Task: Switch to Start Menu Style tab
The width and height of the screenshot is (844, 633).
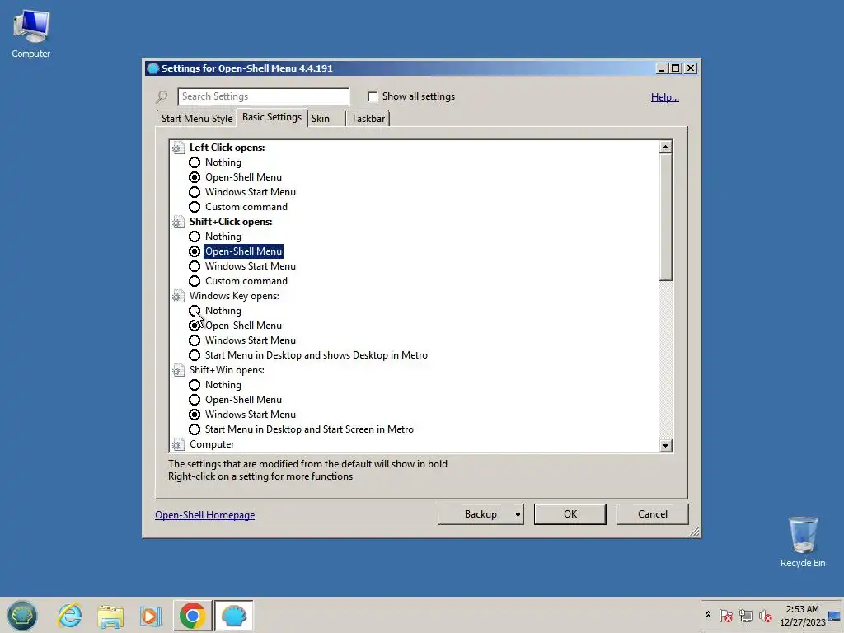Action: pyautogui.click(x=196, y=119)
